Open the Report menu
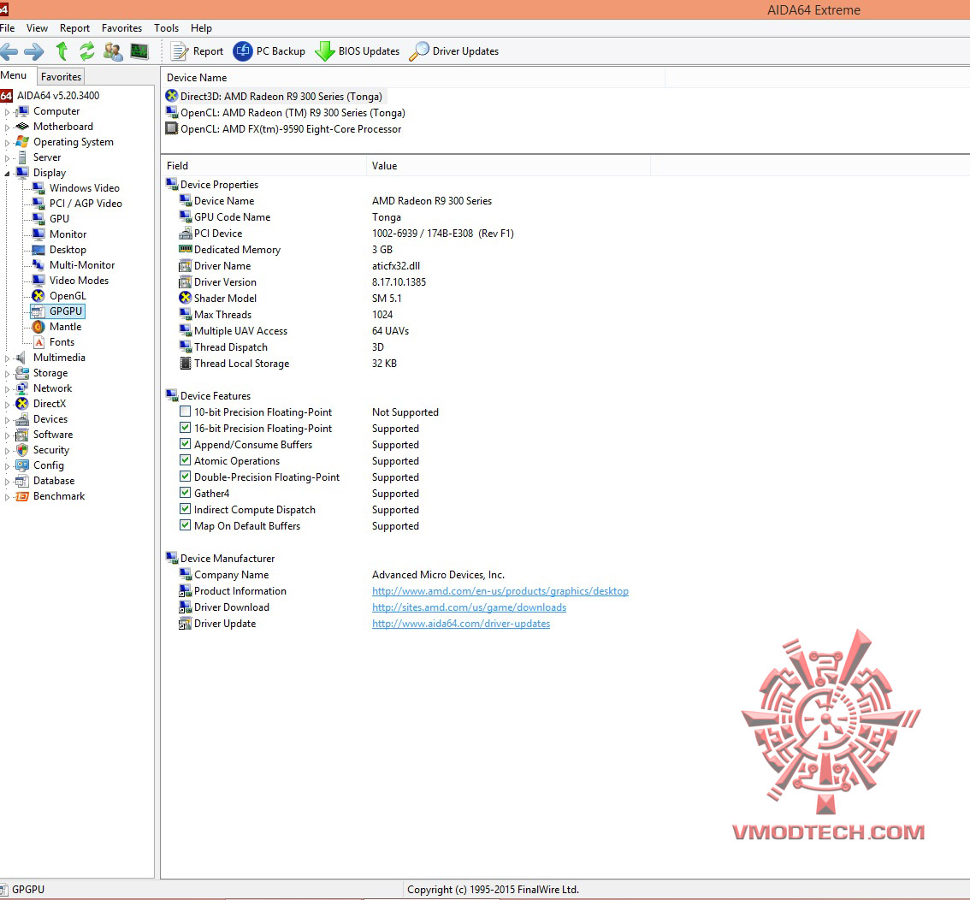Screen dimensions: 970x900 [75, 28]
